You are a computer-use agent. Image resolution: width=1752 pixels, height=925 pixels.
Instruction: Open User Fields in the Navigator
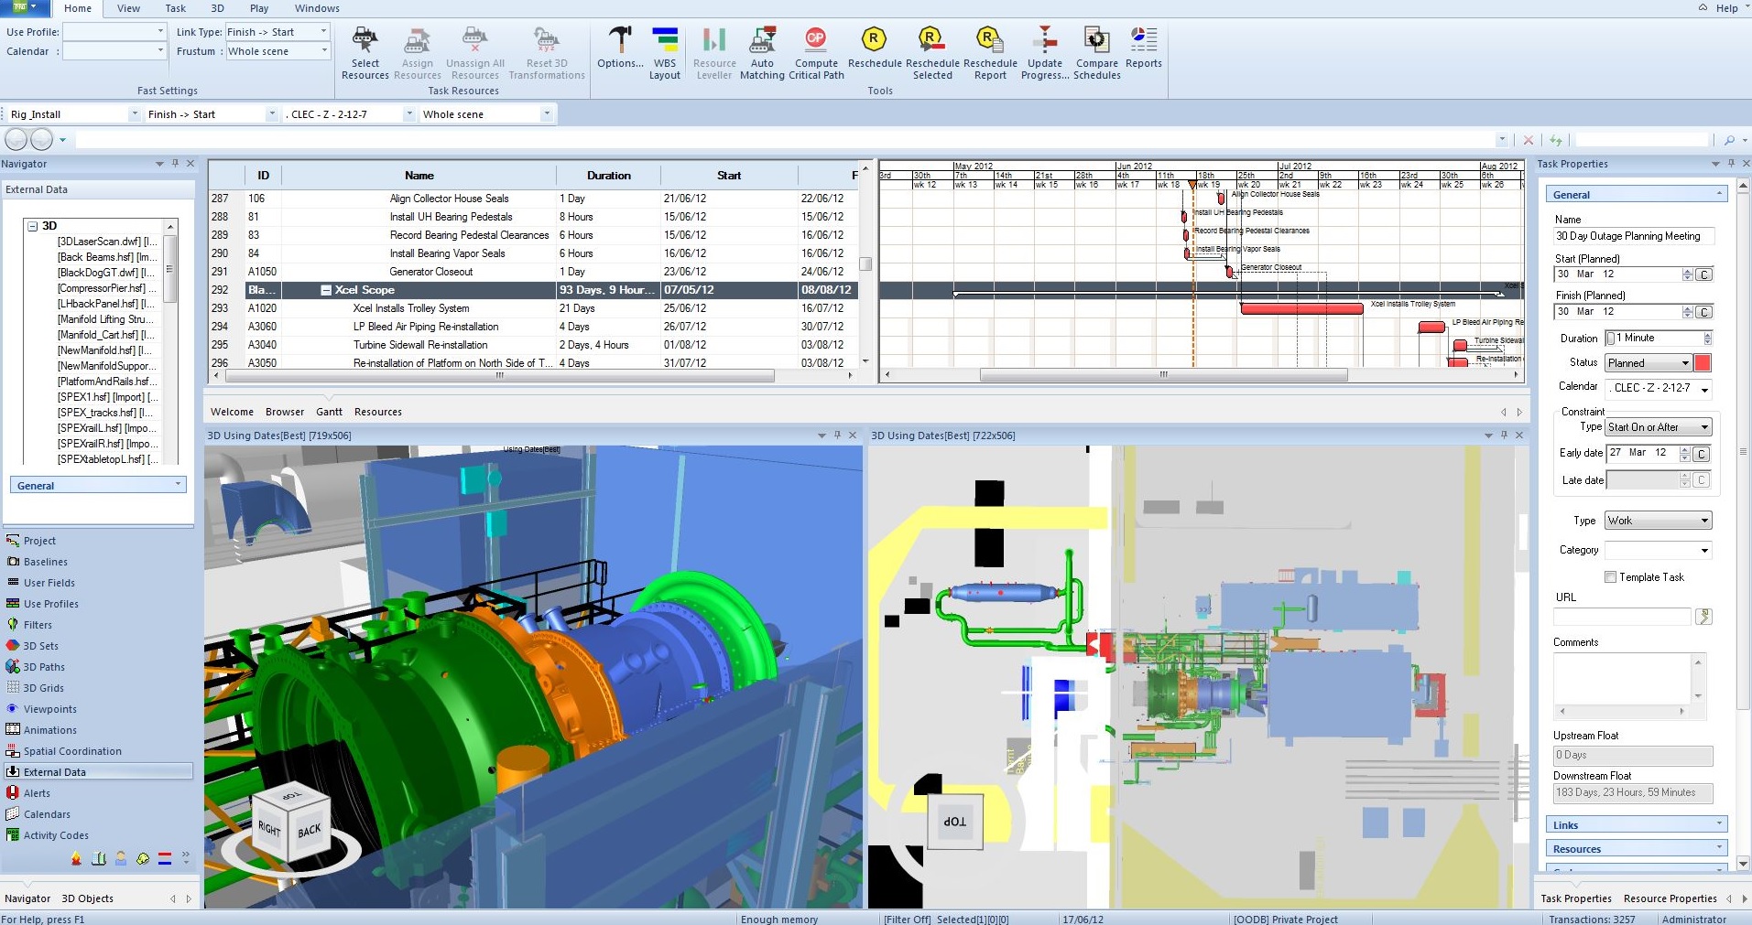coord(49,583)
